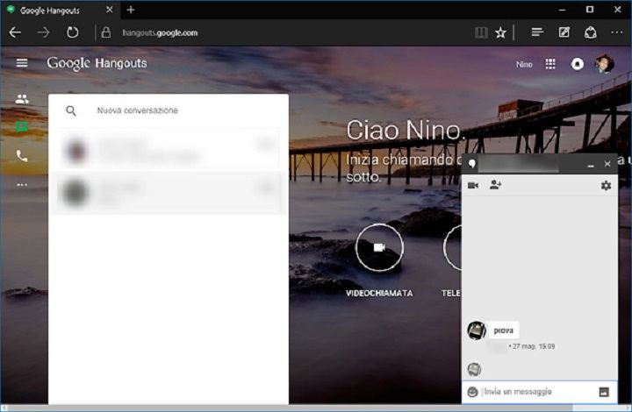Click the prova message bubble
The image size is (632, 412).
click(x=504, y=330)
